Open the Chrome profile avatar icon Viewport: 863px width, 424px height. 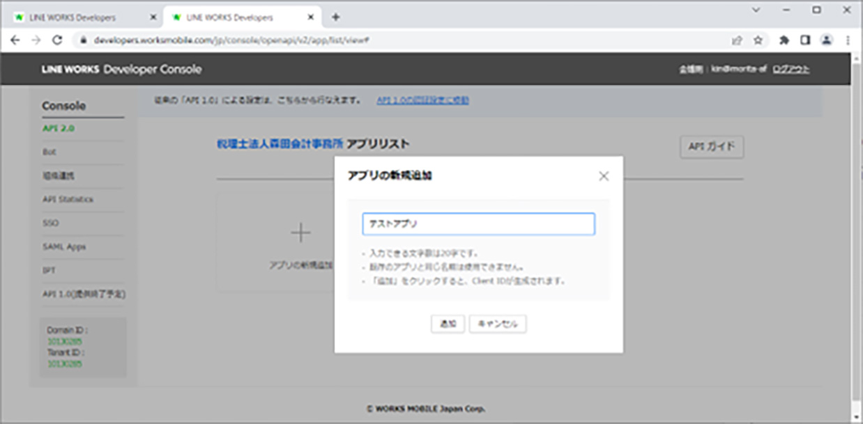tap(827, 40)
